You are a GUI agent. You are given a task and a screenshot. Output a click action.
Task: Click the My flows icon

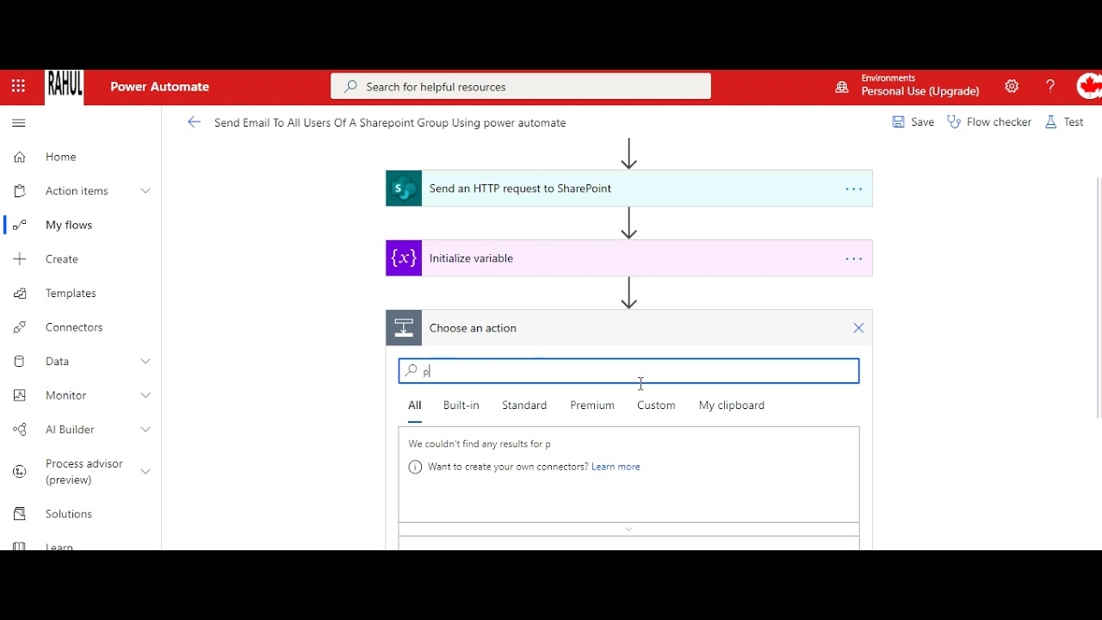(20, 225)
